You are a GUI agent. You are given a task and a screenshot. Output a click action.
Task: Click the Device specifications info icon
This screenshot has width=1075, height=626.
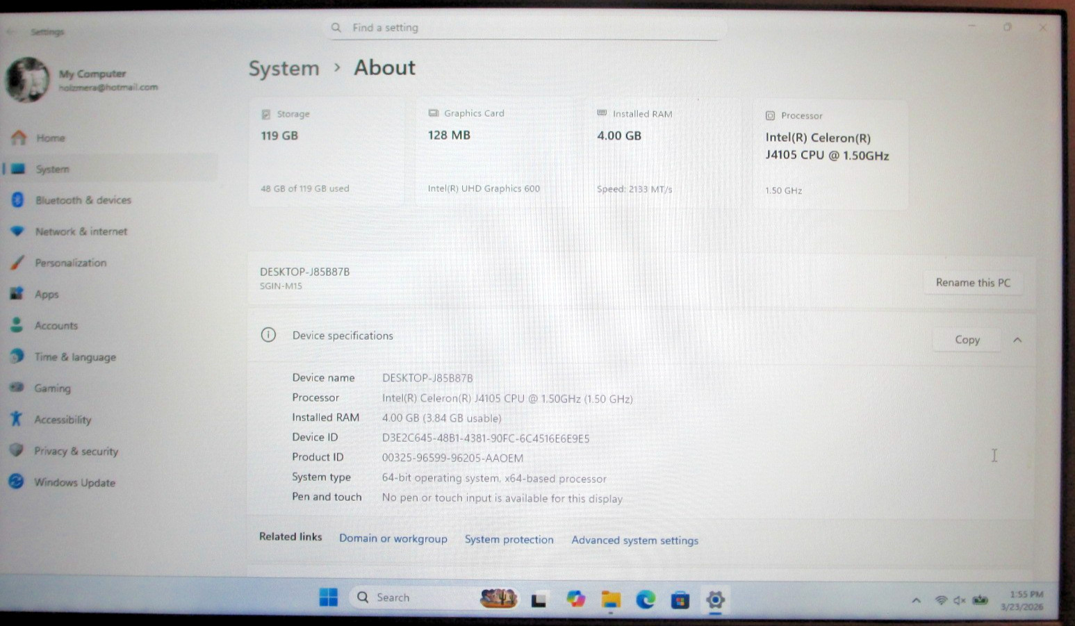(268, 335)
